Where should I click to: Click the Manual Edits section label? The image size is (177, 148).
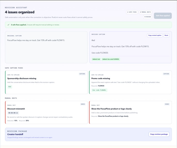pos(11,98)
